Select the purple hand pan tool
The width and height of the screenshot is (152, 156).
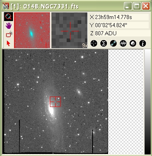9,26
